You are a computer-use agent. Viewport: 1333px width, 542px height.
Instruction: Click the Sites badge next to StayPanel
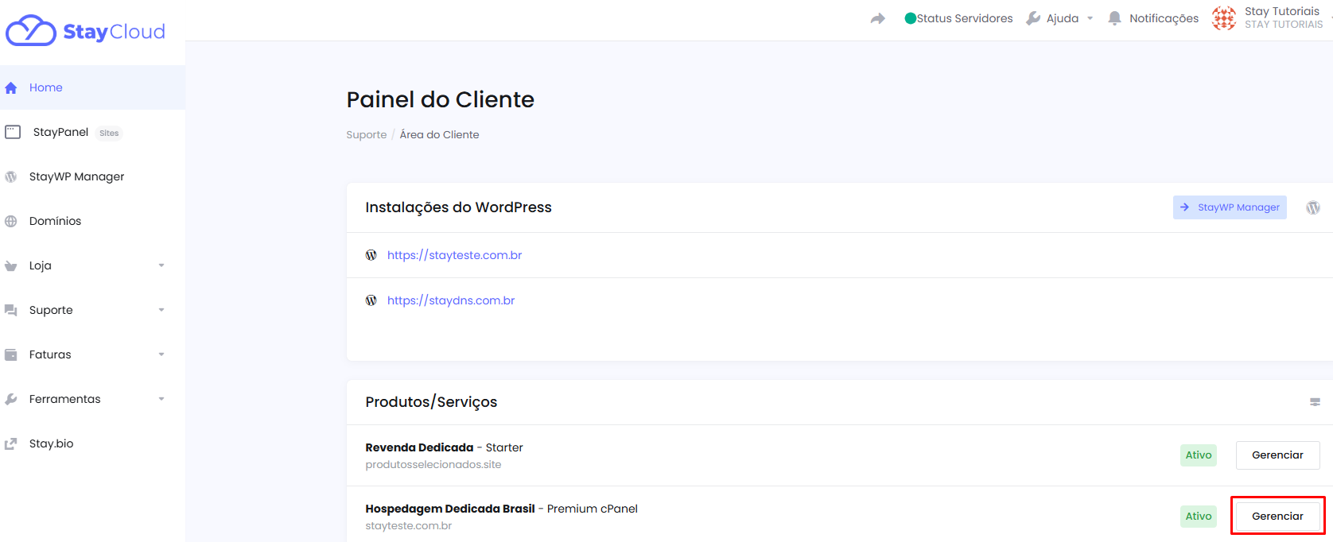109,133
